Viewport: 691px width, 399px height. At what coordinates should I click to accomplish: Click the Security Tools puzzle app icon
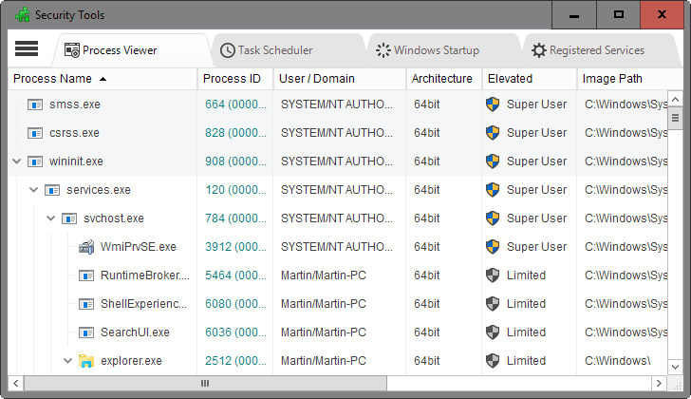(22, 15)
